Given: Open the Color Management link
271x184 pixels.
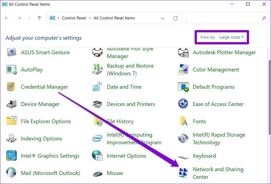Looking at the screenshot, I should tap(216, 70).
